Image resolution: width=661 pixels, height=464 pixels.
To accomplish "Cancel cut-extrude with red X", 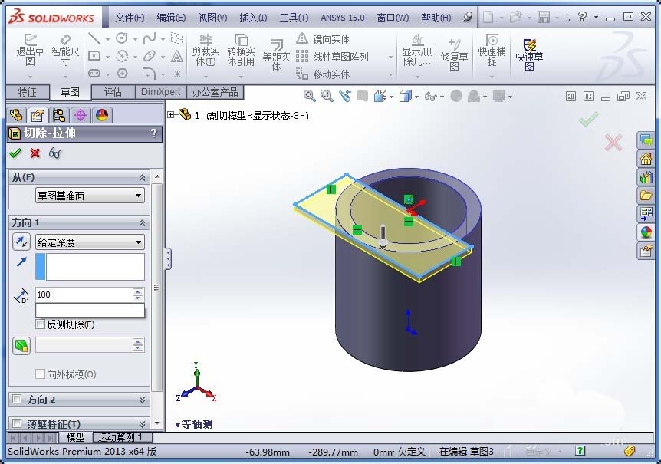I will pyautogui.click(x=35, y=153).
